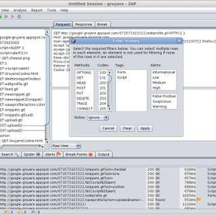Screen dimensions: 216x216
Task: Select code 100 in Codes list
Action: [x=103, y=72]
